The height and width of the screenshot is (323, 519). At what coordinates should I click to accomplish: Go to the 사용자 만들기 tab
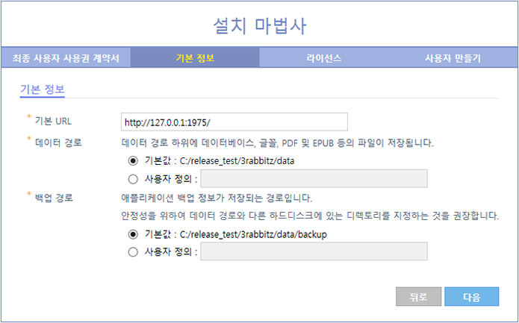[x=453, y=58]
